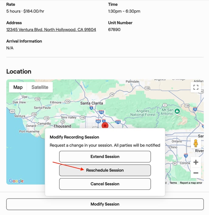
Task: Switch to the Map view tab
Action: (18, 87)
